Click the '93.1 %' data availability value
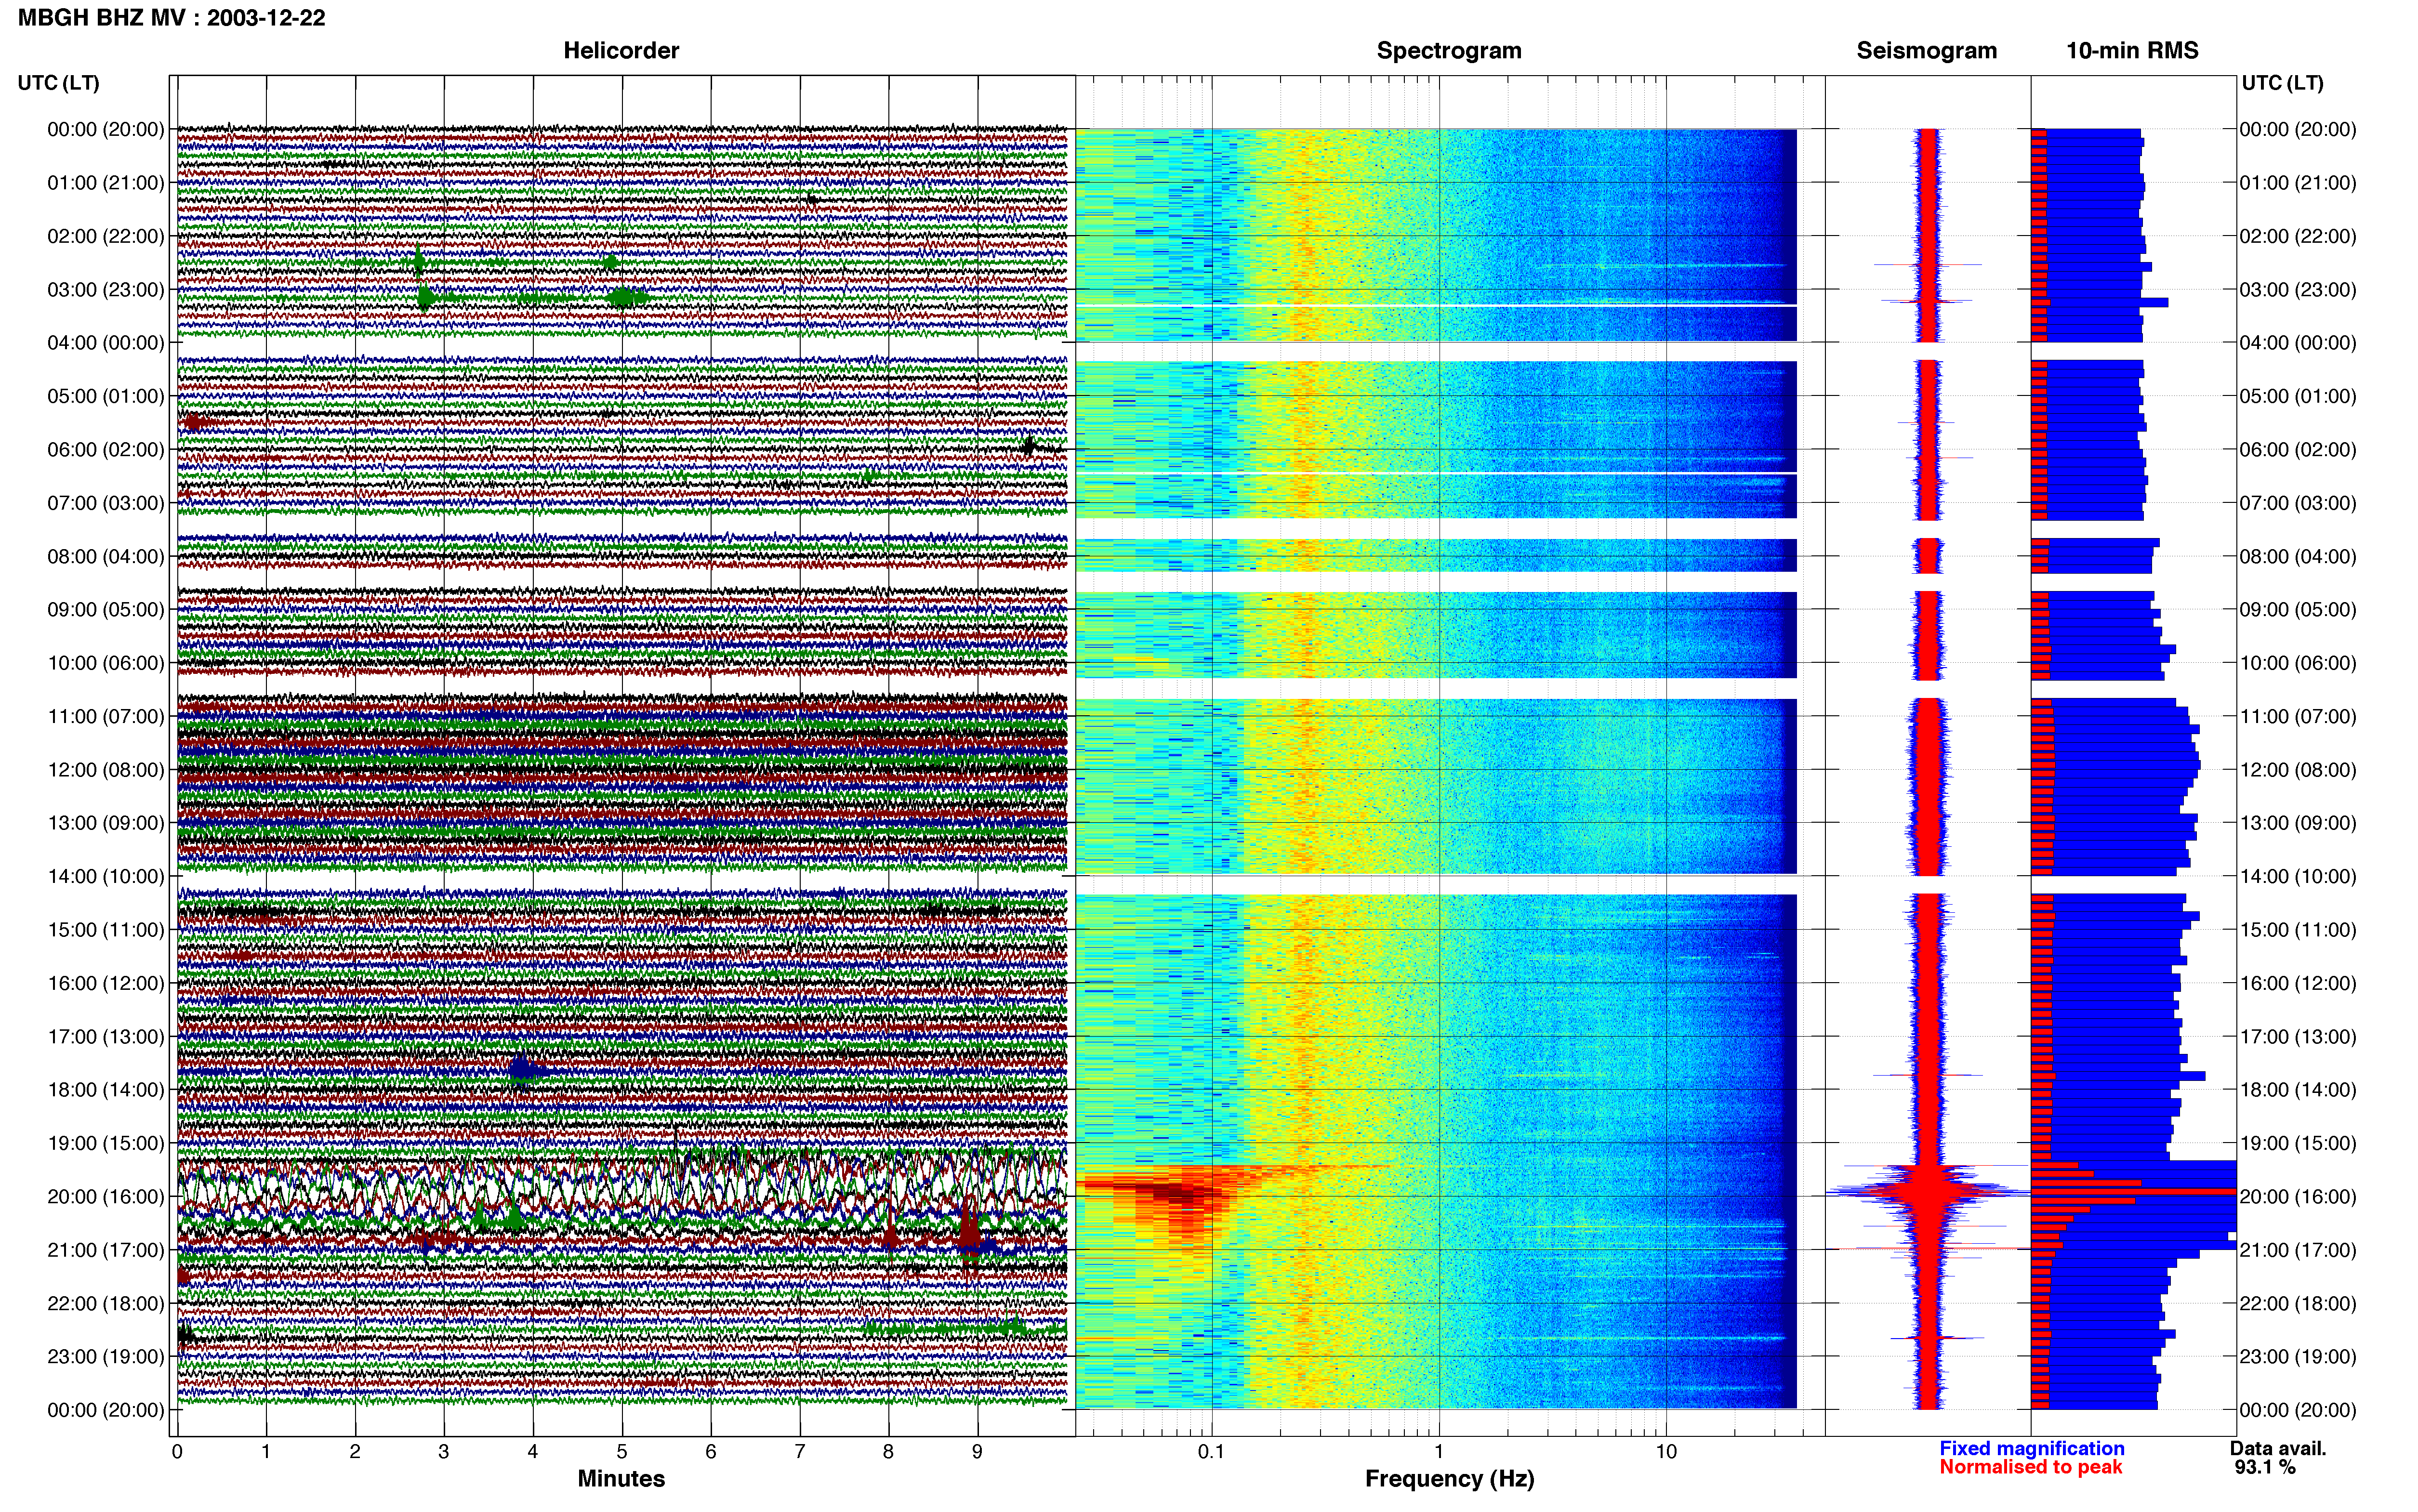 [x=2265, y=1467]
